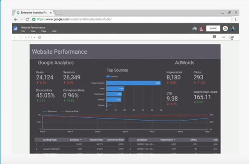Open the comments flag icon

[214, 37]
